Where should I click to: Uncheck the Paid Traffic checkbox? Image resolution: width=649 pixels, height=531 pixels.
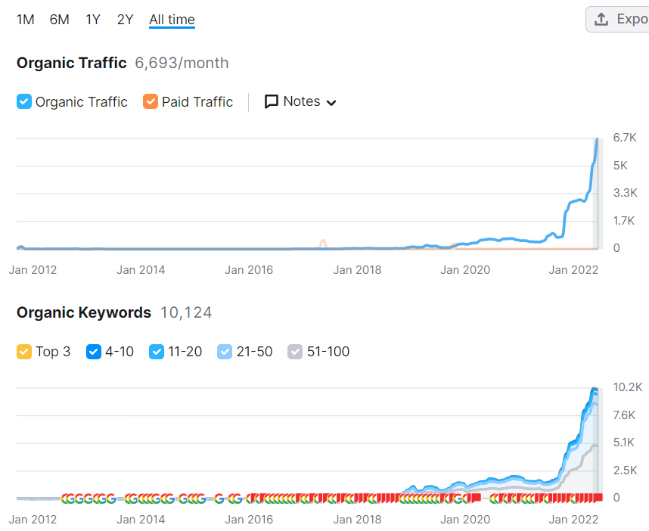(151, 101)
